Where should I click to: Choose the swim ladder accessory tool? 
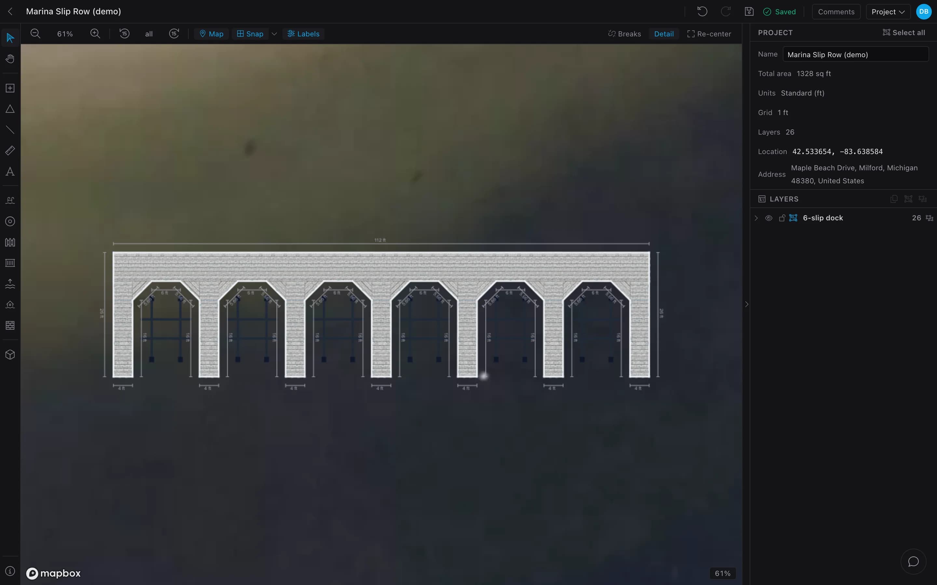[x=10, y=201]
